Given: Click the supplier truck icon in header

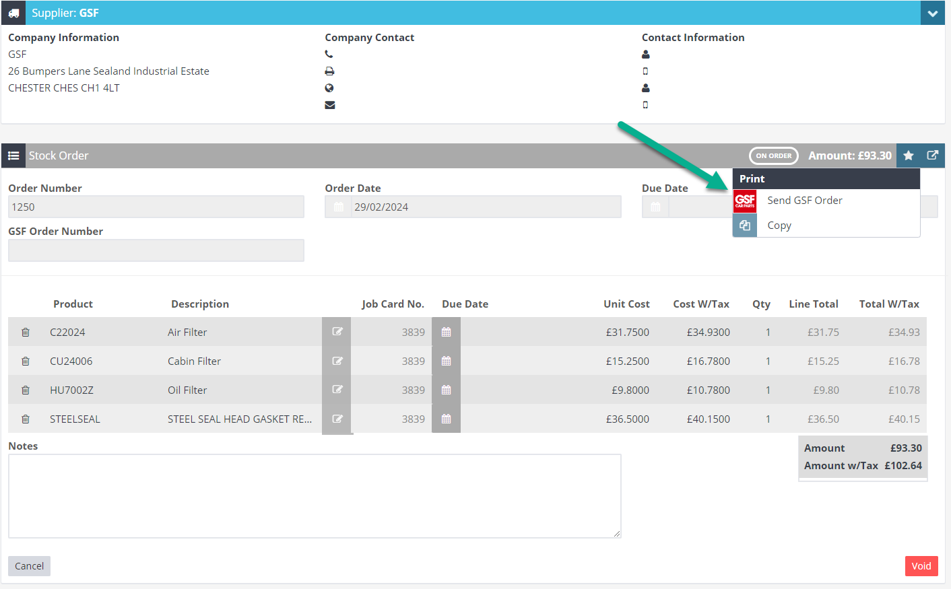Looking at the screenshot, I should click(x=13, y=13).
